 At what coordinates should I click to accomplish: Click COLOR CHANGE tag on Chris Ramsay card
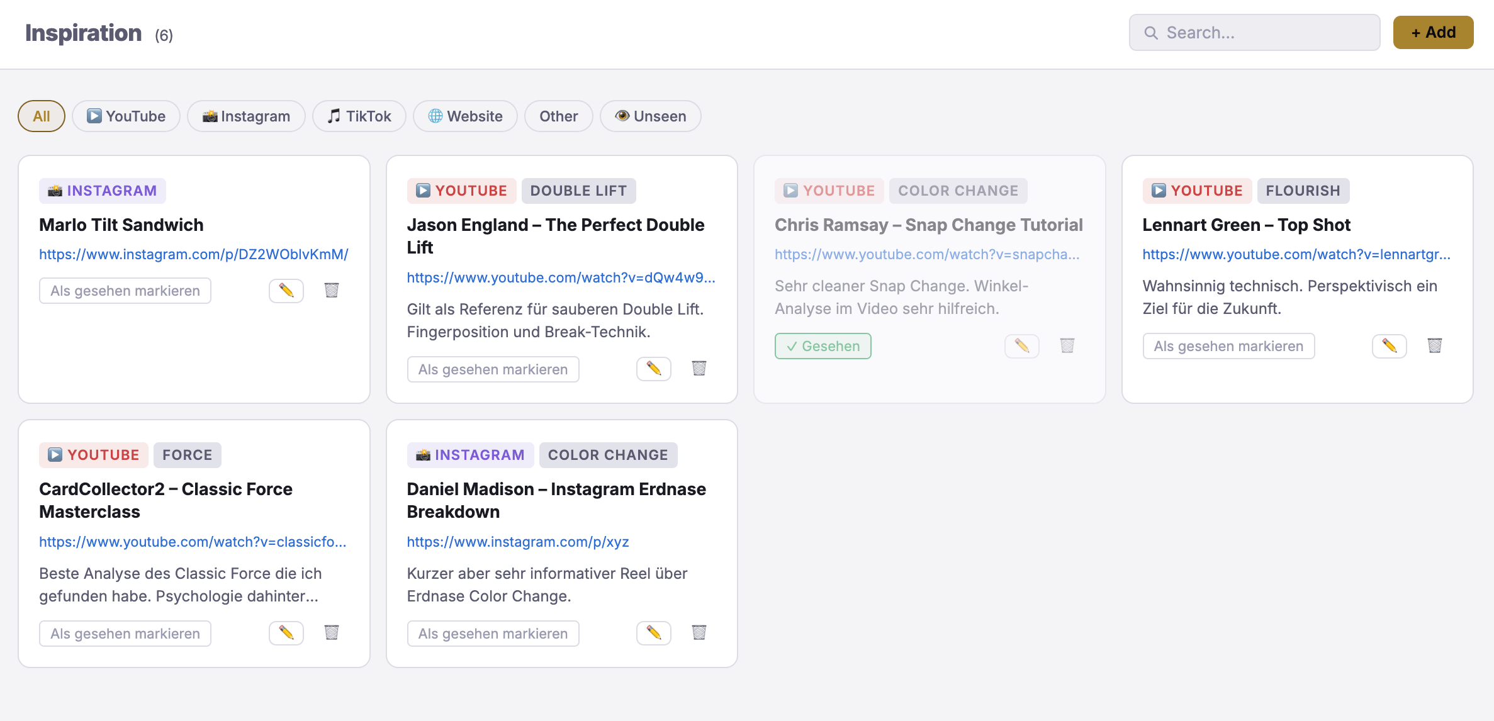958,191
